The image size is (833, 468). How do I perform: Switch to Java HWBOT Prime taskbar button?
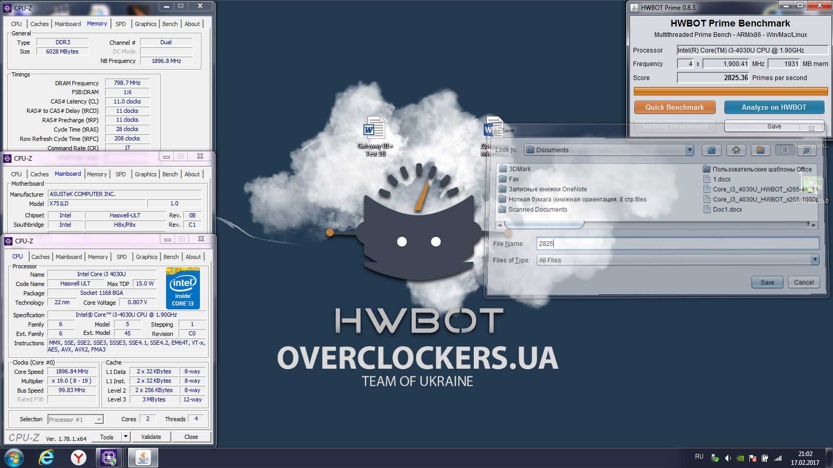click(143, 458)
